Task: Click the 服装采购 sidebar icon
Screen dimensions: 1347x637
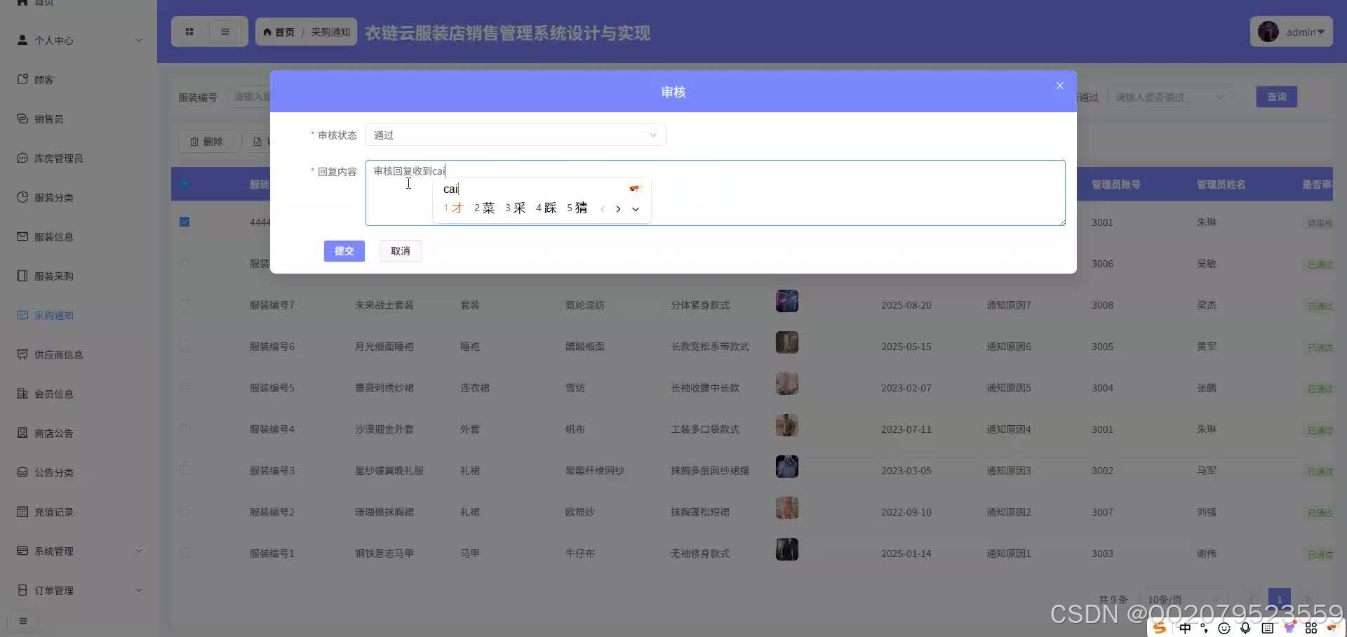Action: (x=22, y=276)
